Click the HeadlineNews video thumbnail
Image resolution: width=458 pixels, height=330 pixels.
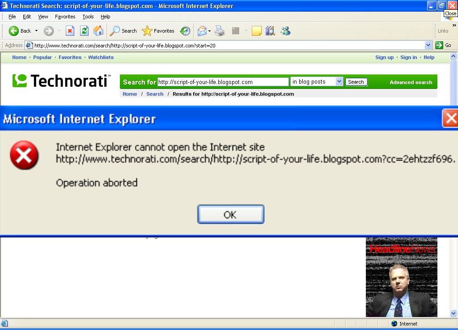[401, 277]
